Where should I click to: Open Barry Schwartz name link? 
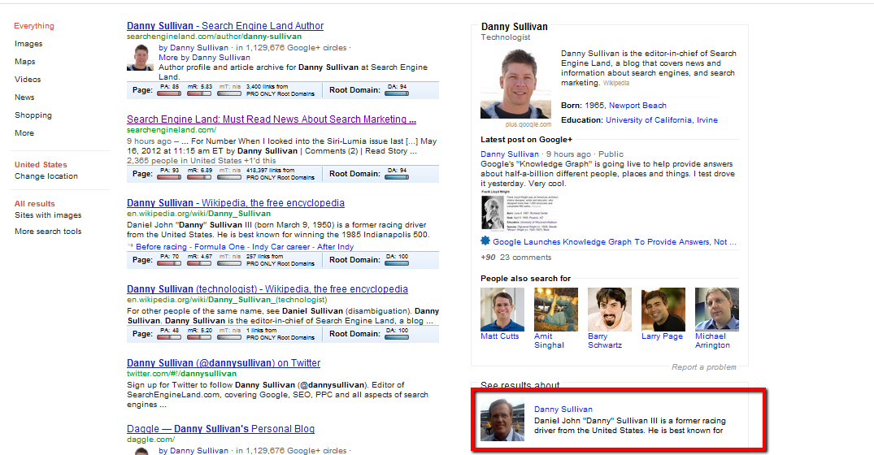pos(605,340)
